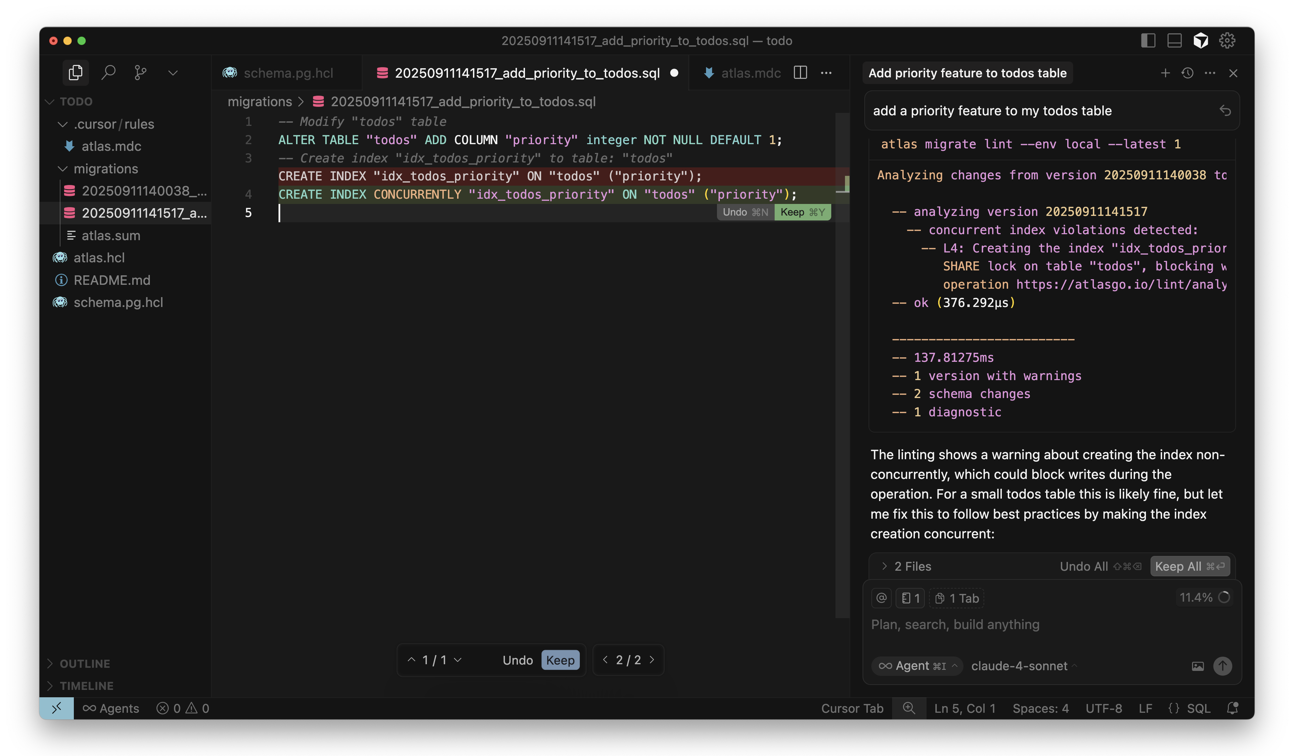Open the claude-4-sonnet model dropdown
Screen dimensions: 1294x756
tap(1022, 666)
